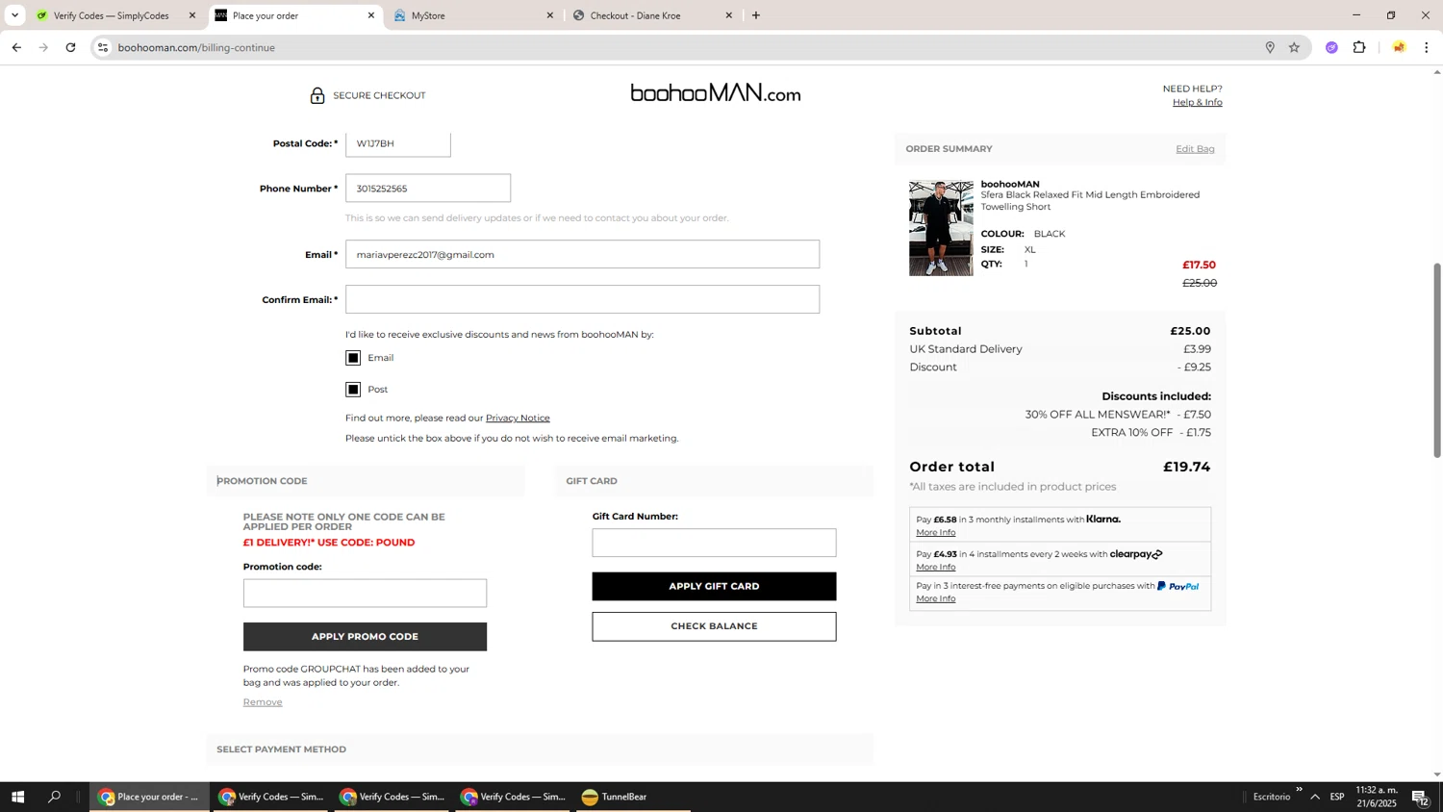Click the Email input field
The width and height of the screenshot is (1443, 812).
tap(582, 254)
